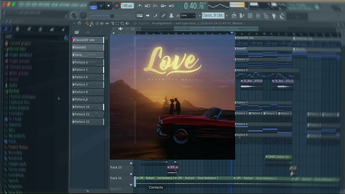Image resolution: width=345 pixels, height=194 pixels.
Task: Click the red record button
Action: (x=117, y=6)
